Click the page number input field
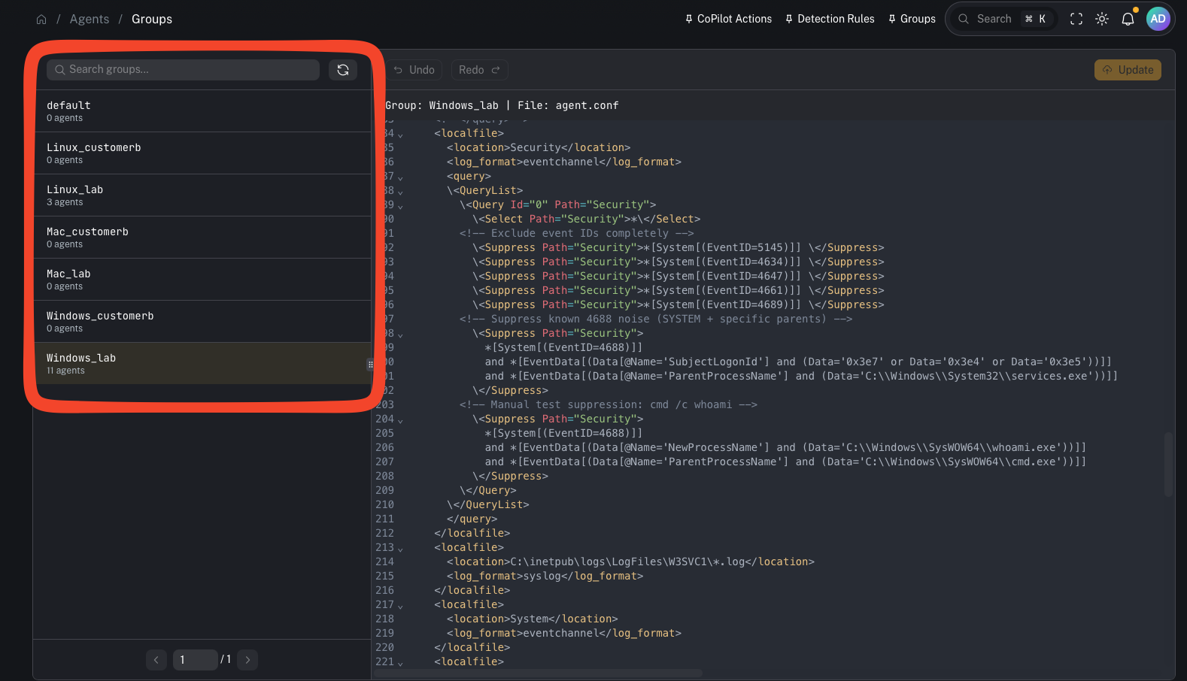Image resolution: width=1187 pixels, height=681 pixels. [x=196, y=660]
